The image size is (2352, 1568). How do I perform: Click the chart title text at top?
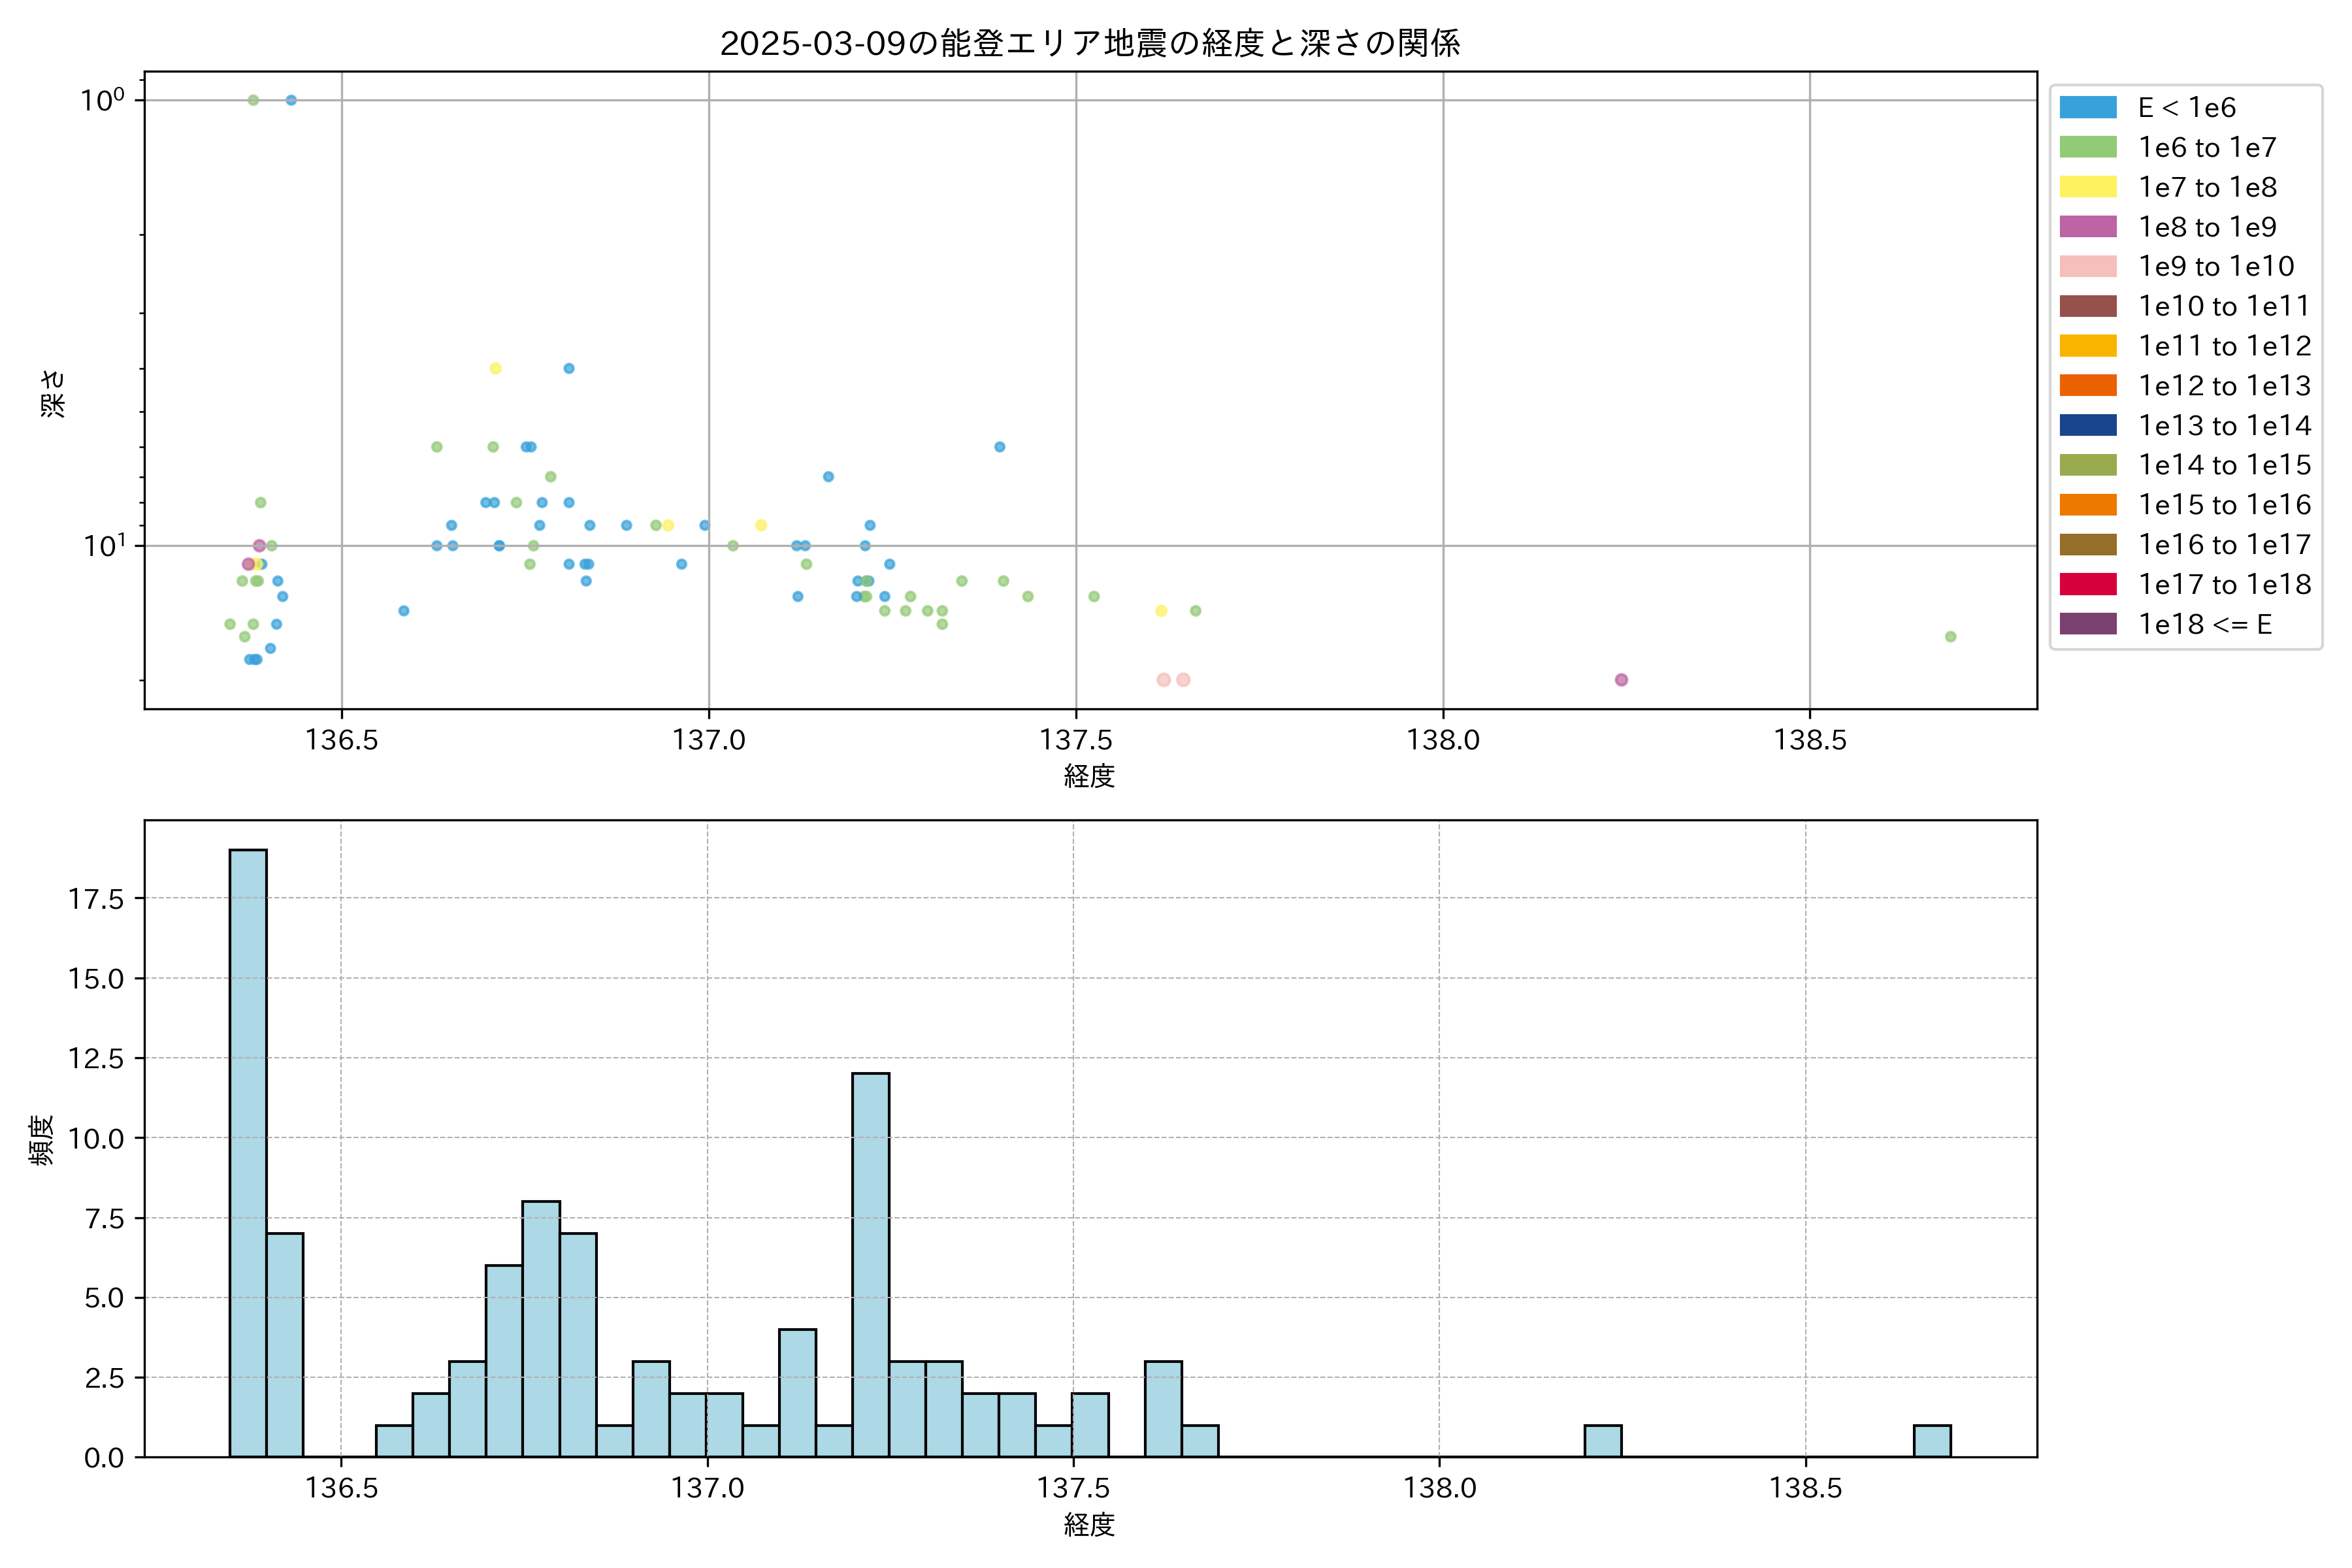coord(1090,43)
